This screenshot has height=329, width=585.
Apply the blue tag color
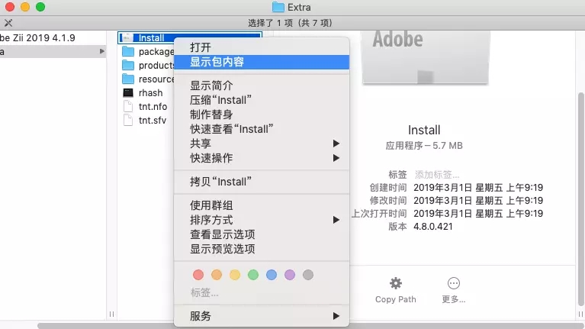[272, 275]
